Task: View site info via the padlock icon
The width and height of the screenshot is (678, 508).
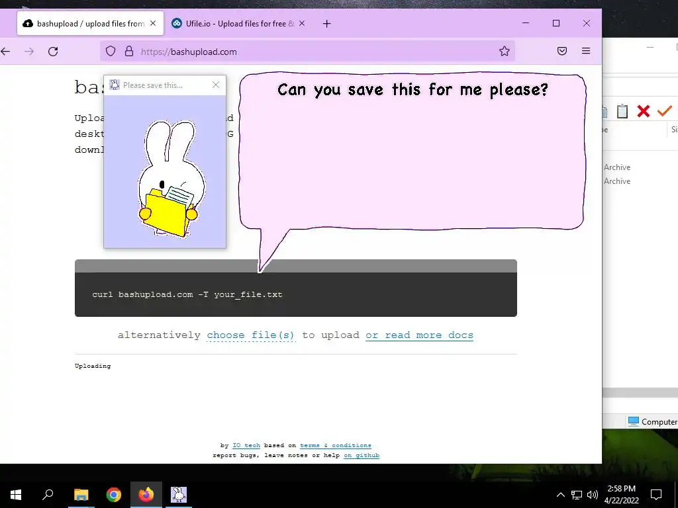Action: pos(129,52)
